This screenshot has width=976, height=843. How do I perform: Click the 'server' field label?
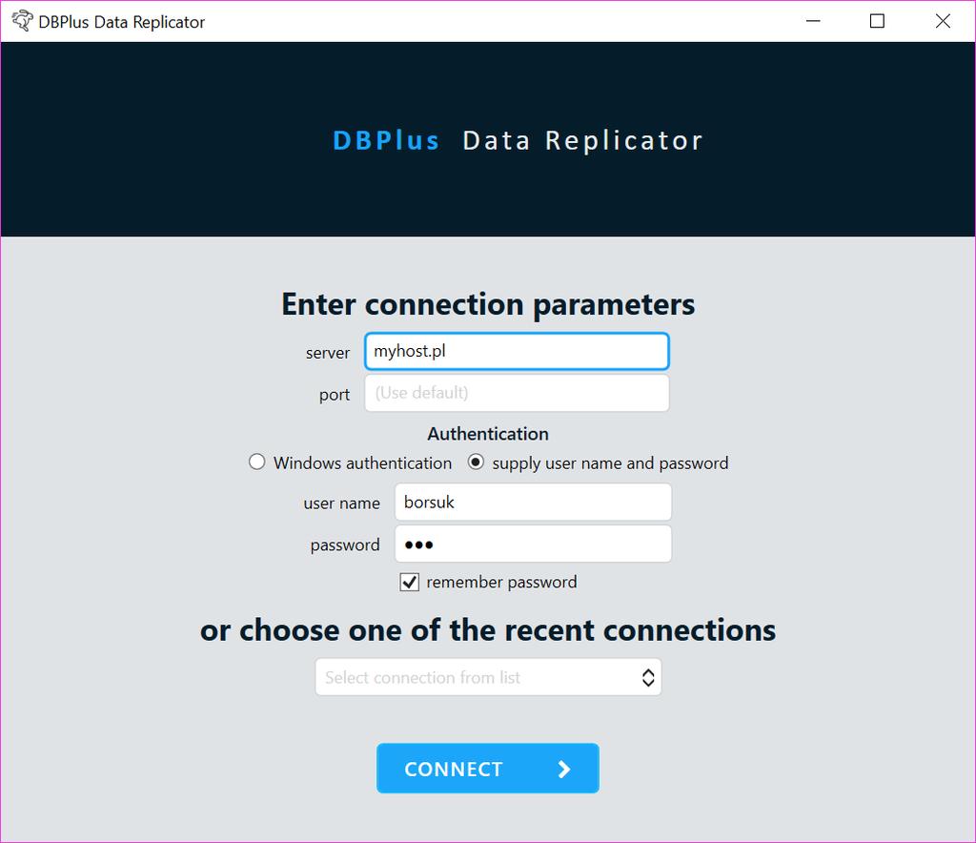(x=328, y=353)
